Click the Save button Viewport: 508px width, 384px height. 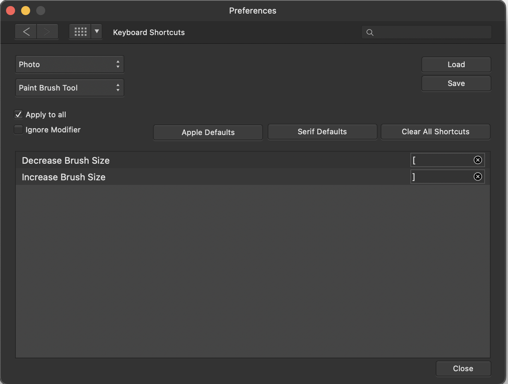point(456,83)
